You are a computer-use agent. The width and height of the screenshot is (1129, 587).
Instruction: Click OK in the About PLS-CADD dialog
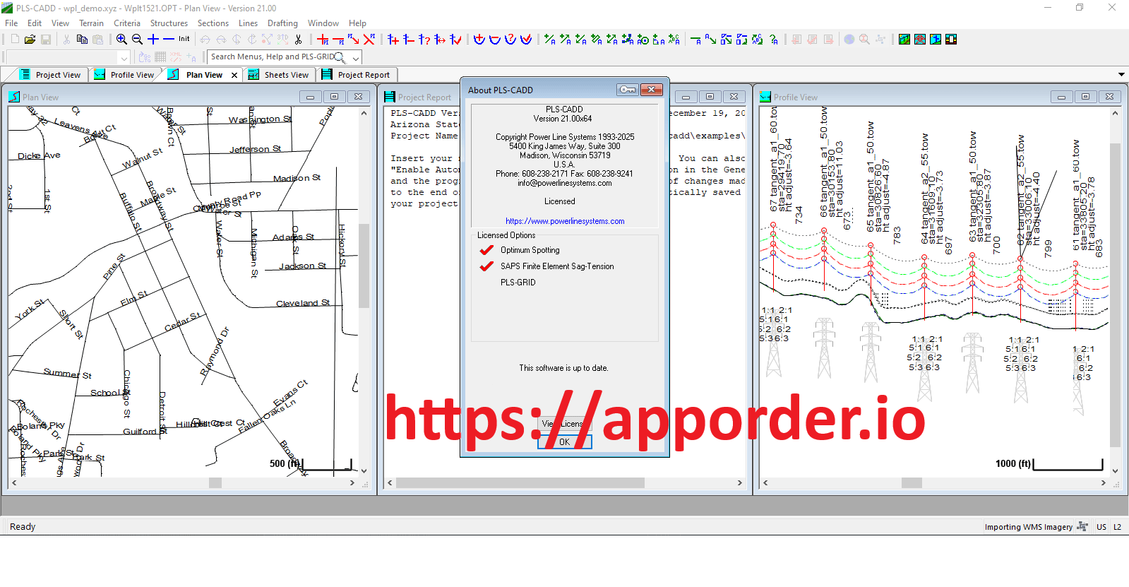click(x=564, y=441)
